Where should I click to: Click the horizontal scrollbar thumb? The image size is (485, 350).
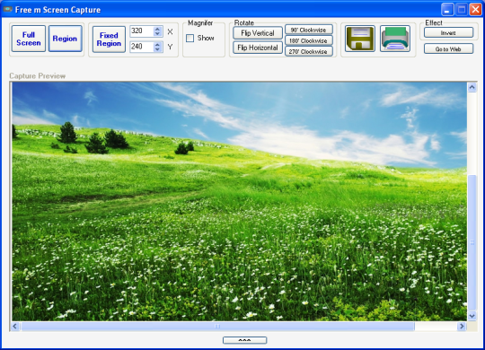[x=217, y=326]
